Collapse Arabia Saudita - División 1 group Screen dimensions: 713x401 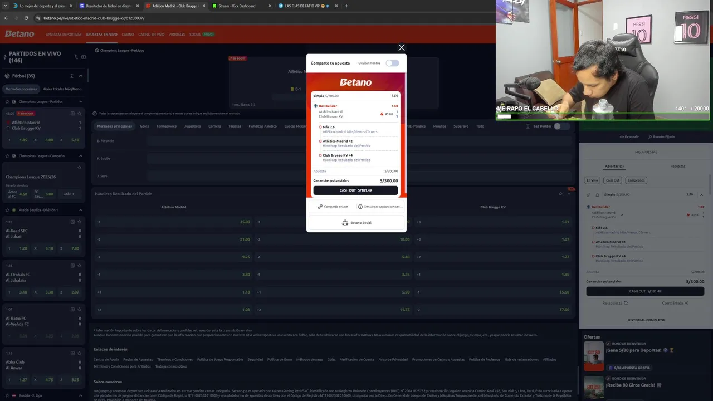pos(80,210)
